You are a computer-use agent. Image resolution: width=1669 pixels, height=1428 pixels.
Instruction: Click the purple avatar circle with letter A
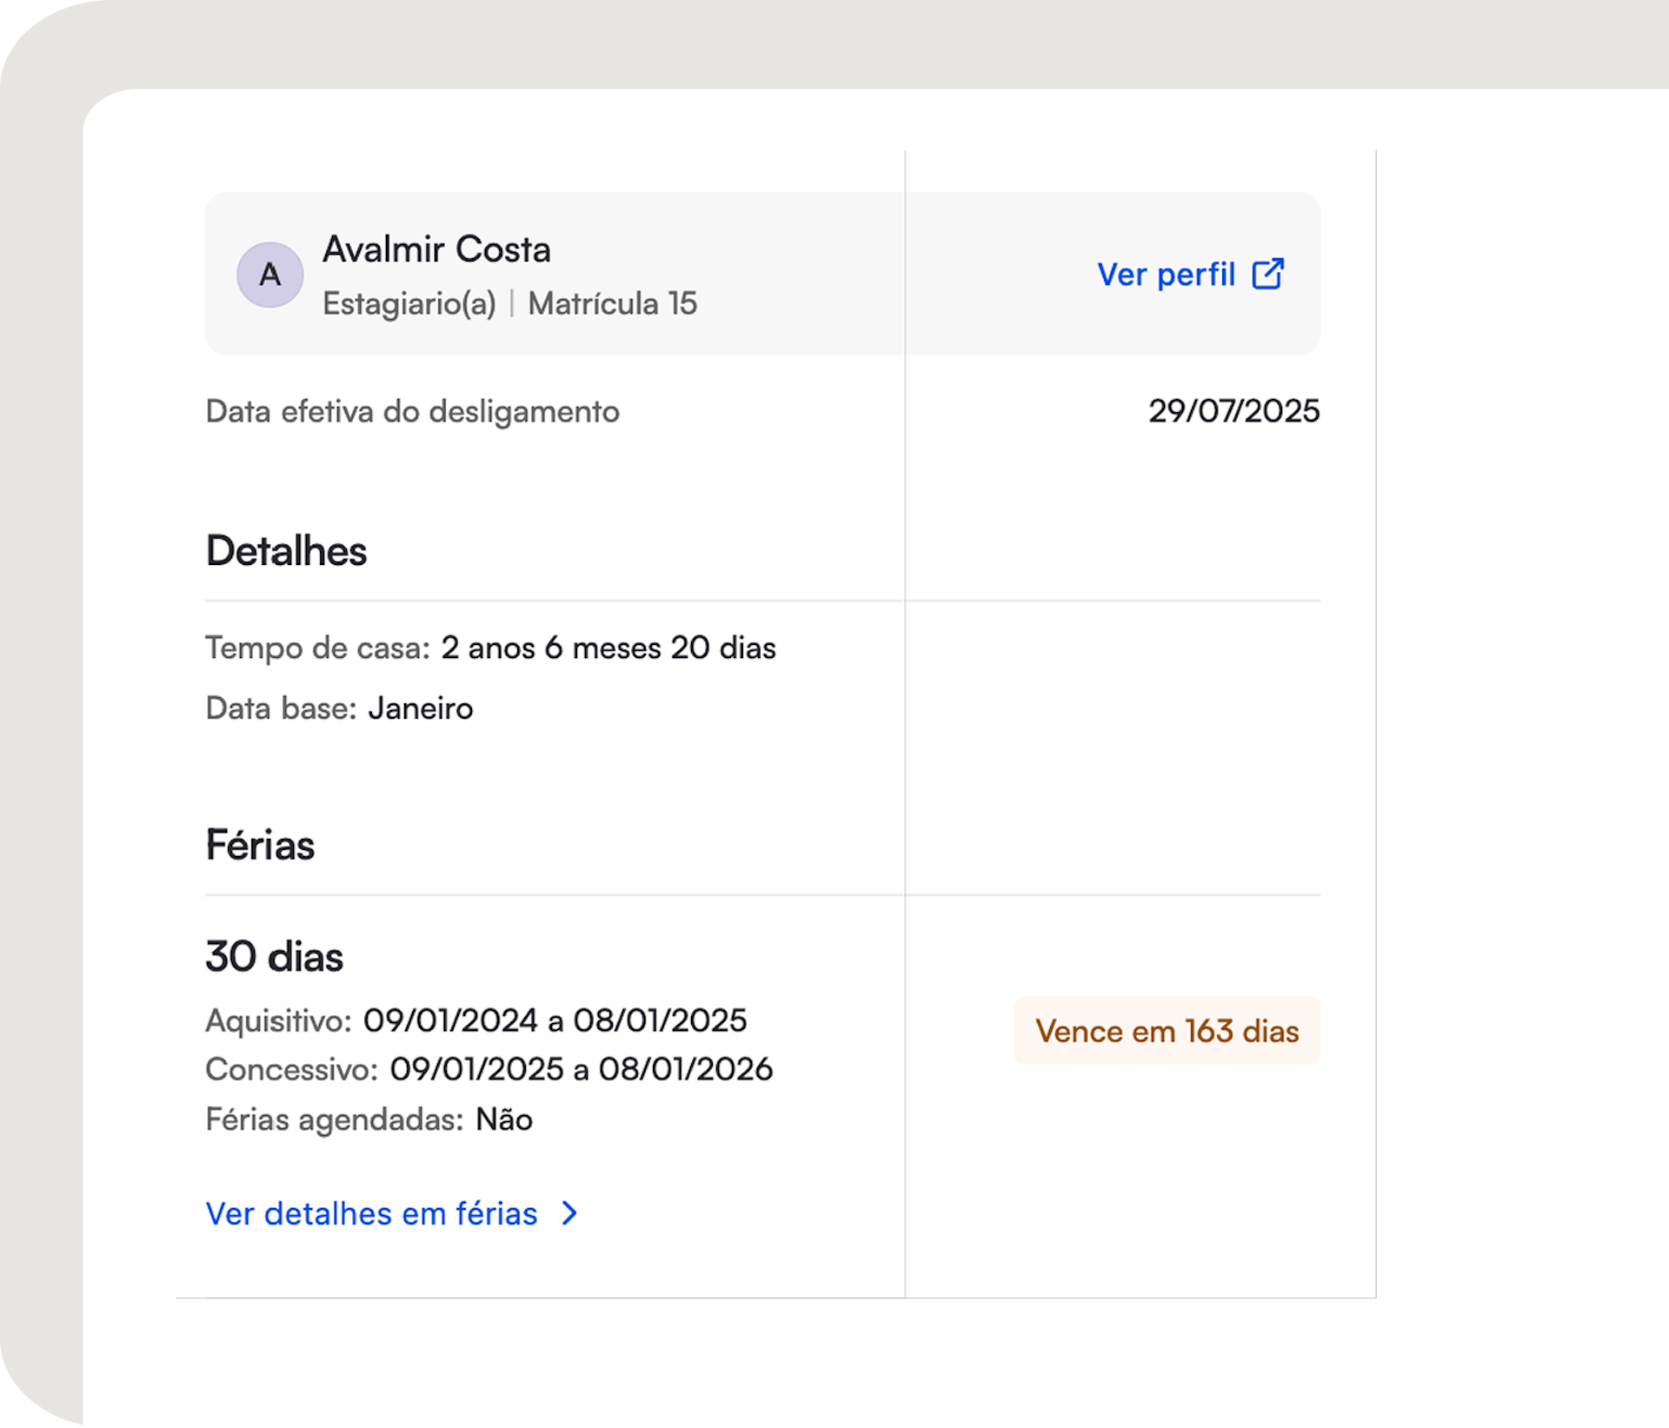point(270,275)
